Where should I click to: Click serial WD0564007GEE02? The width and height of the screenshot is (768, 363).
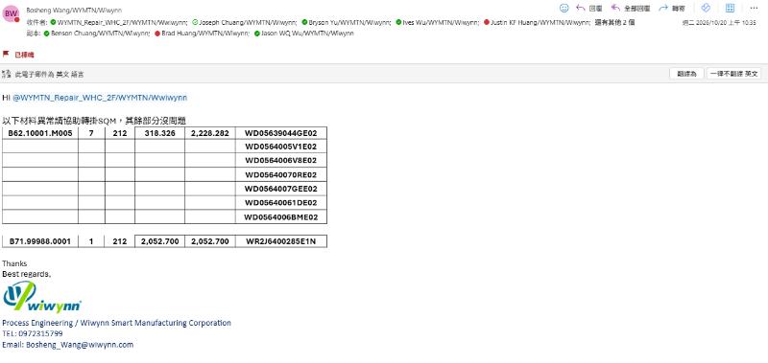tap(281, 189)
